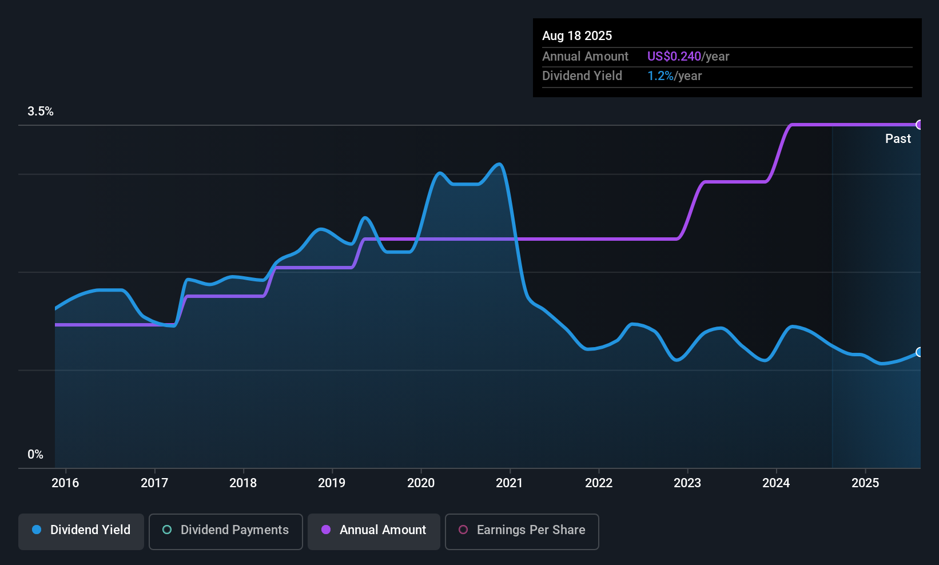This screenshot has width=939, height=565.
Task: Click the "Past" region label
Action: [898, 139]
